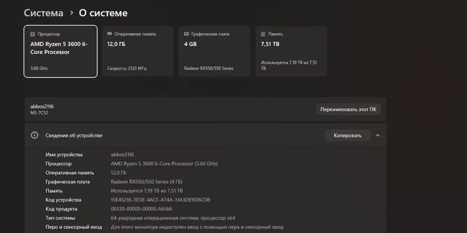The image size is (467, 233).
Task: Collapse the Сведения об устройстве section chevron
Action: coord(378,136)
